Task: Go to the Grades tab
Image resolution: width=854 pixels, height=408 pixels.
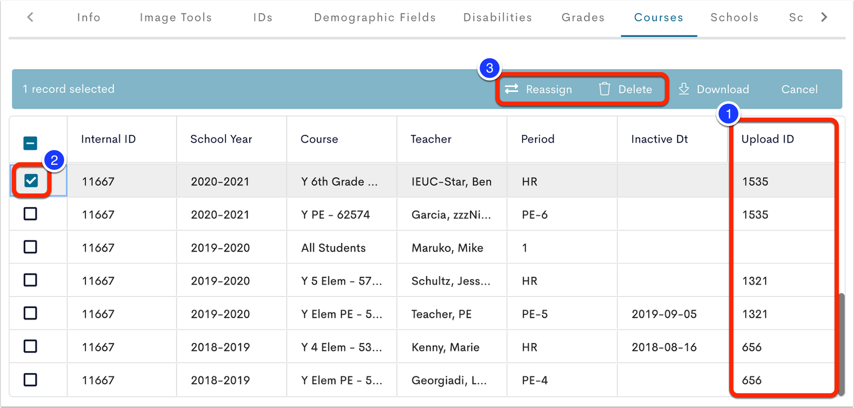Action: [583, 17]
